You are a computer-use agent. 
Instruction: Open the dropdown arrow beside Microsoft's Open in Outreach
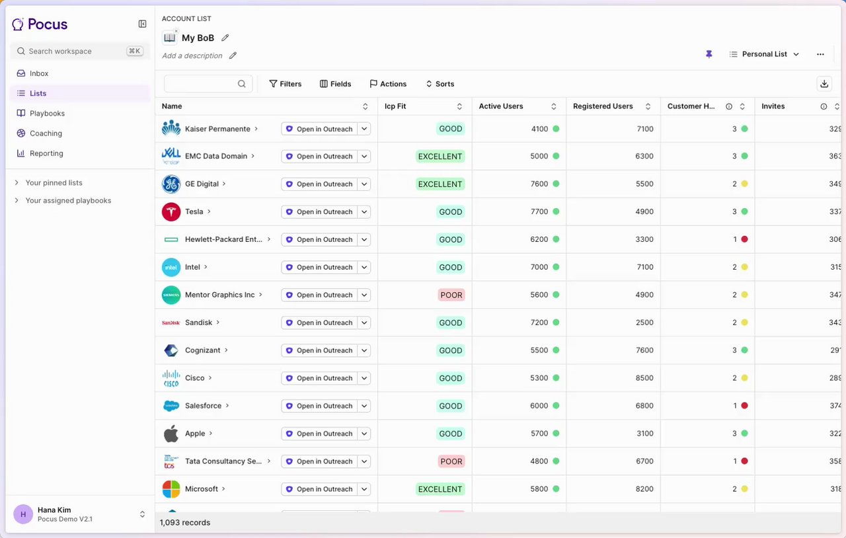pos(364,489)
